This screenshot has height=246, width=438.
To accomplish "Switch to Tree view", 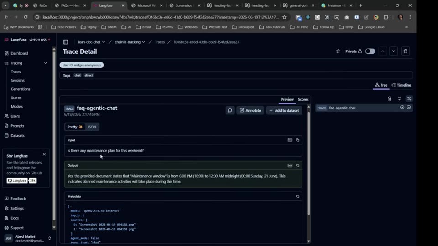I will click(381, 85).
